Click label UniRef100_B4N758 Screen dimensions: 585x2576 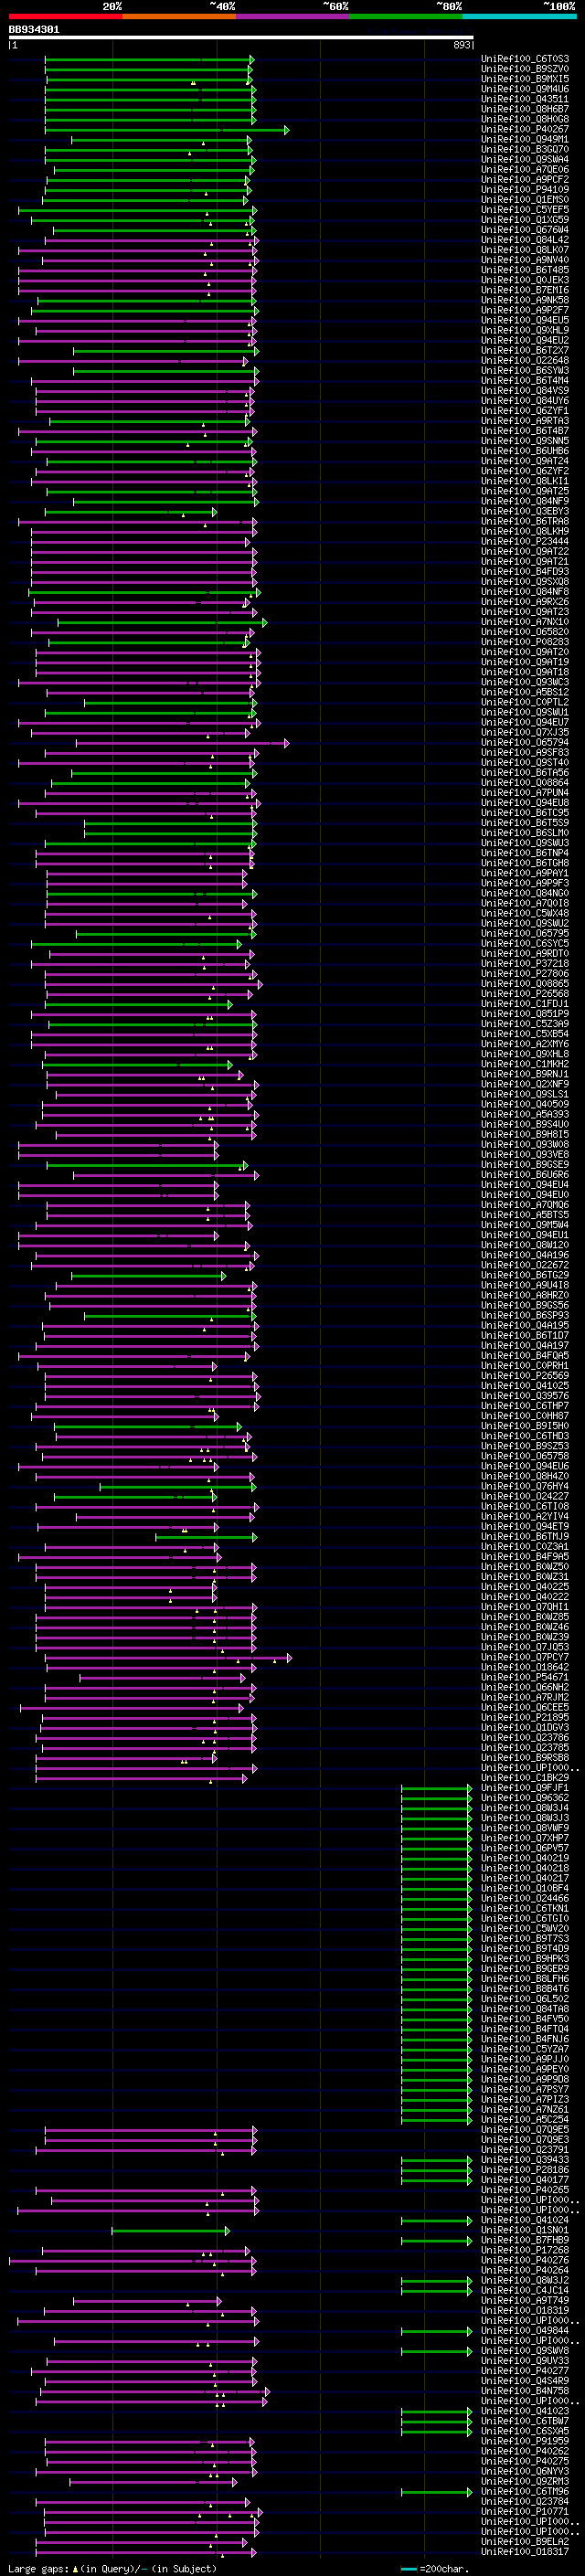525,2391
